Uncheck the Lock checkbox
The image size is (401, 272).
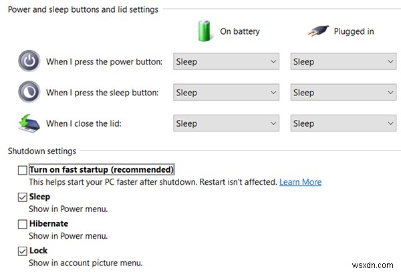coord(23,251)
